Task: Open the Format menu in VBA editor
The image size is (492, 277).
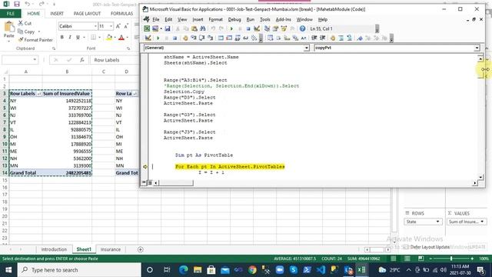Action: (x=215, y=19)
